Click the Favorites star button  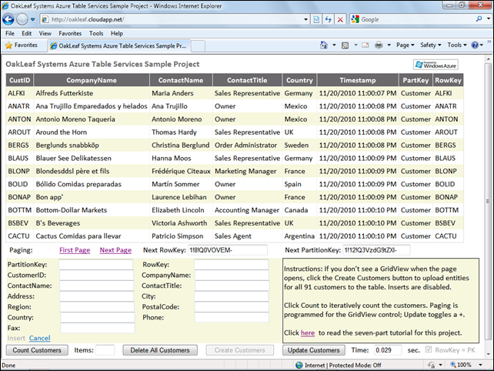(22, 45)
